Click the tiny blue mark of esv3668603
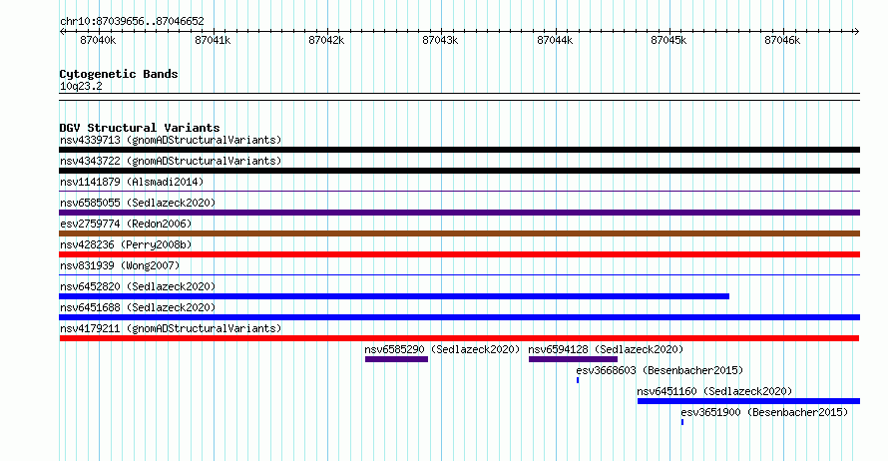 pos(578,380)
